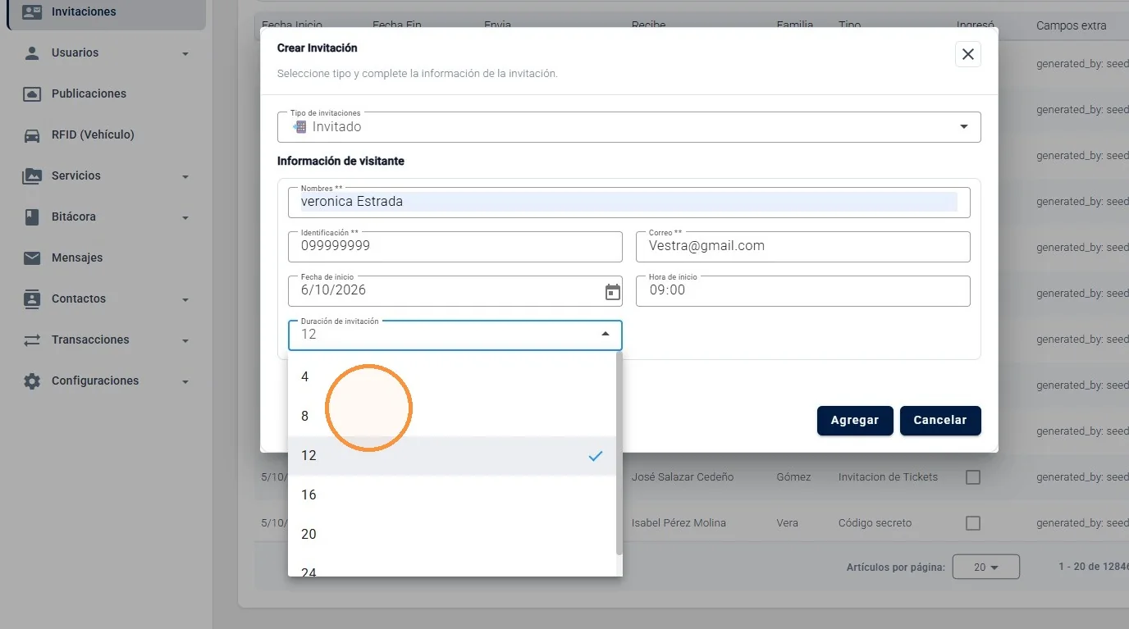
Task: Click the Hora de inicio field
Action: click(x=803, y=290)
